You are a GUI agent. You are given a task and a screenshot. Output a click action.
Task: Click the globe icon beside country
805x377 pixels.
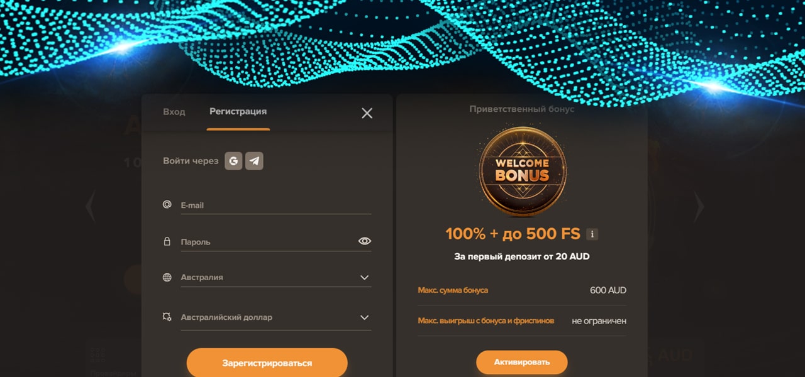point(167,277)
